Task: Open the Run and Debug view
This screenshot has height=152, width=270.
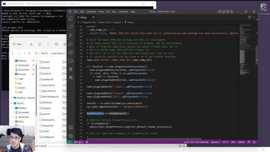Action: pyautogui.click(x=70, y=43)
